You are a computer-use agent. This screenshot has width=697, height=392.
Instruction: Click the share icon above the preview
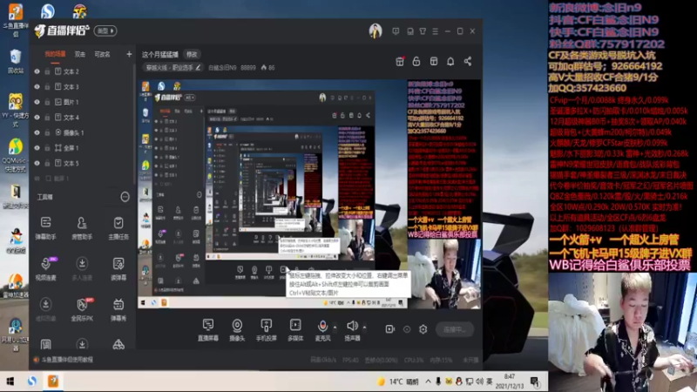468,61
